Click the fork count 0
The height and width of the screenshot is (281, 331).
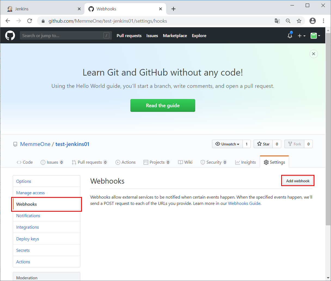click(x=308, y=144)
